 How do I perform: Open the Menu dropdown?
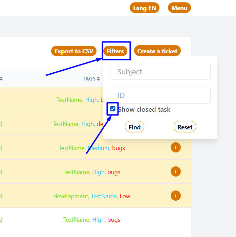[179, 8]
